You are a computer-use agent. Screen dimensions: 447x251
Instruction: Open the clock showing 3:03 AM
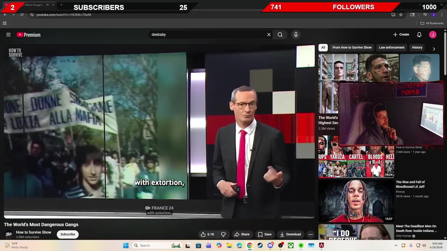437,245
